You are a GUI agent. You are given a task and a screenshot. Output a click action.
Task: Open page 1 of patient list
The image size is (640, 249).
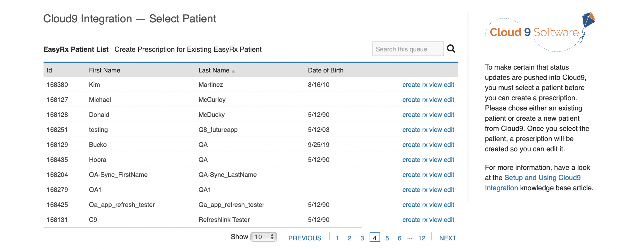[337, 238]
